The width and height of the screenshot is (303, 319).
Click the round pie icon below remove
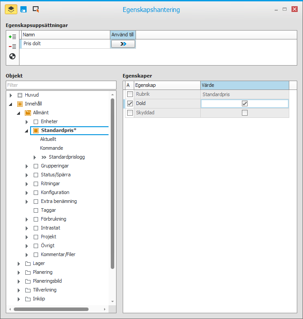pos(12,56)
